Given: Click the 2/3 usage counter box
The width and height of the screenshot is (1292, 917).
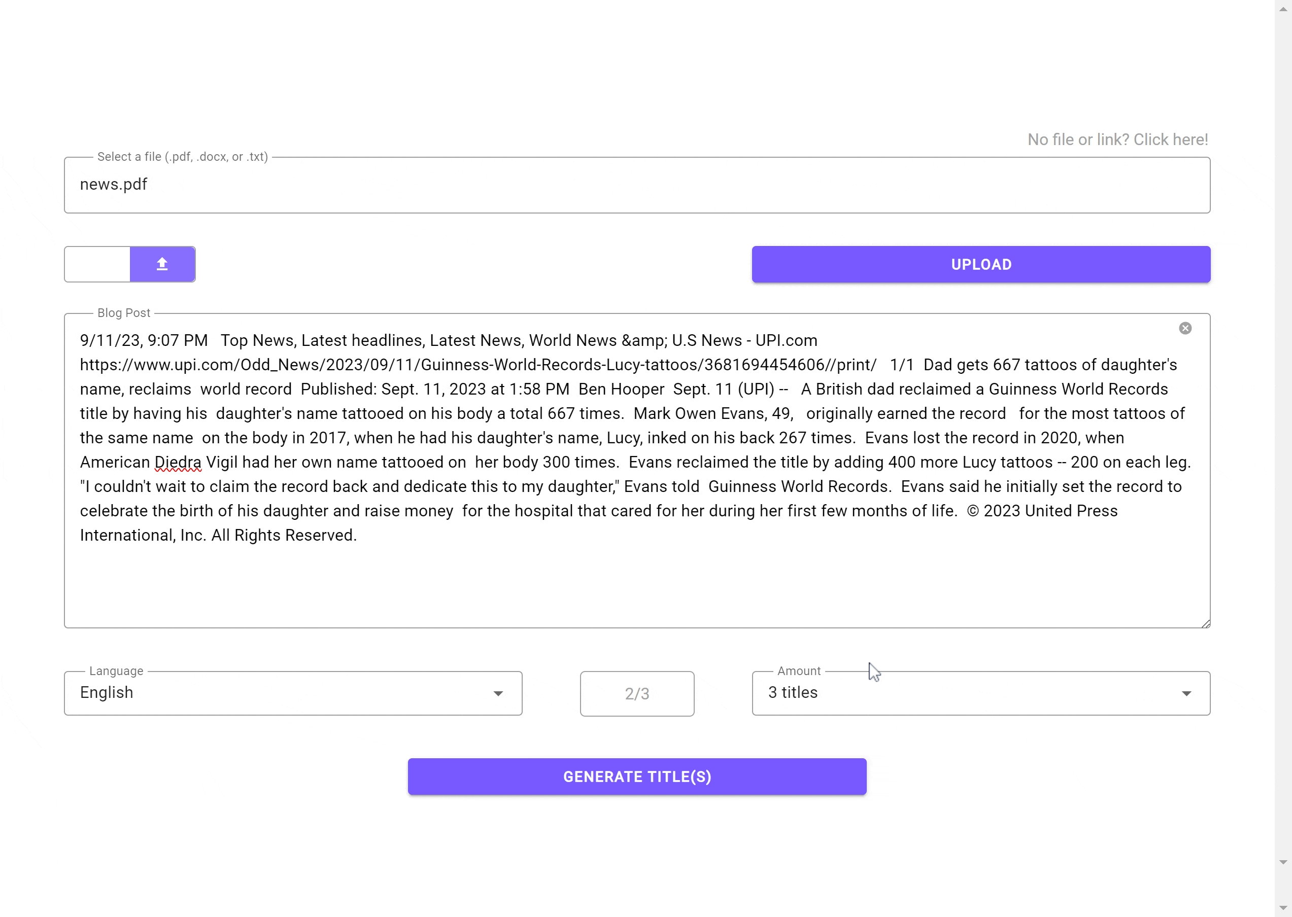Looking at the screenshot, I should [637, 693].
